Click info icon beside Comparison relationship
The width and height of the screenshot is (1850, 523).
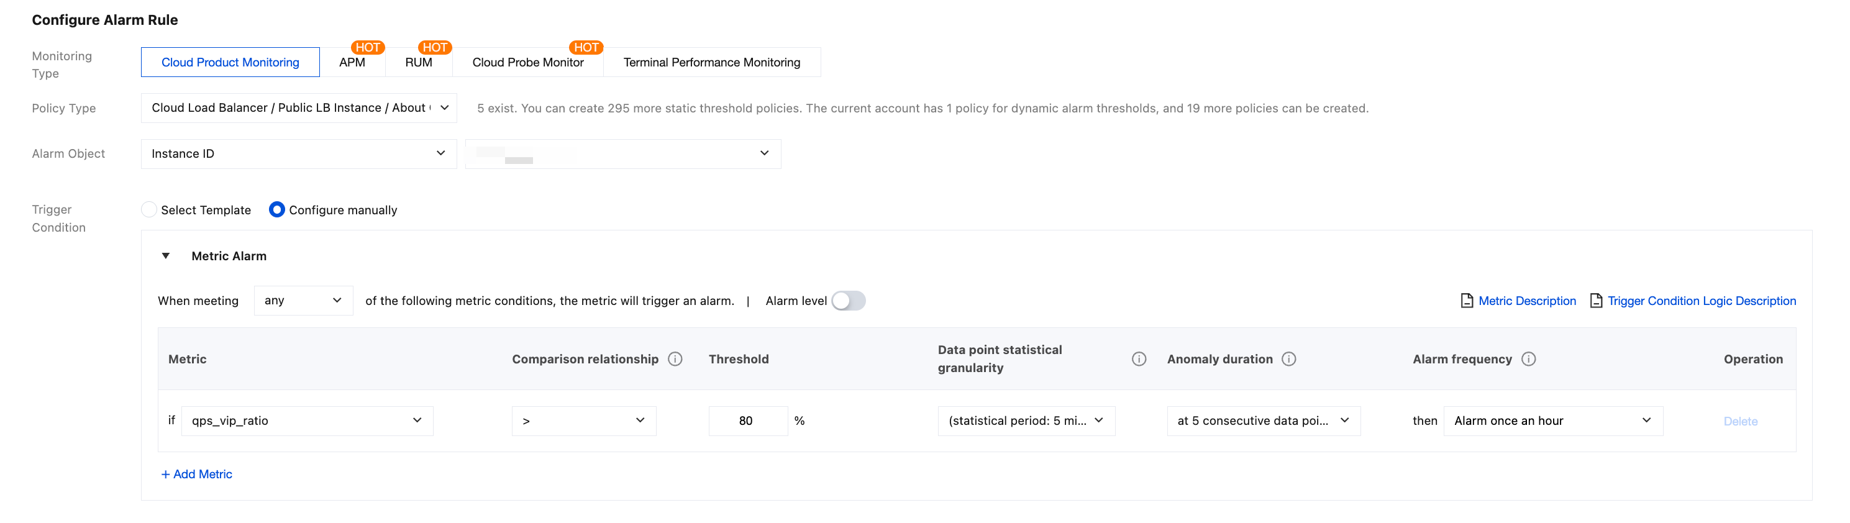(675, 359)
